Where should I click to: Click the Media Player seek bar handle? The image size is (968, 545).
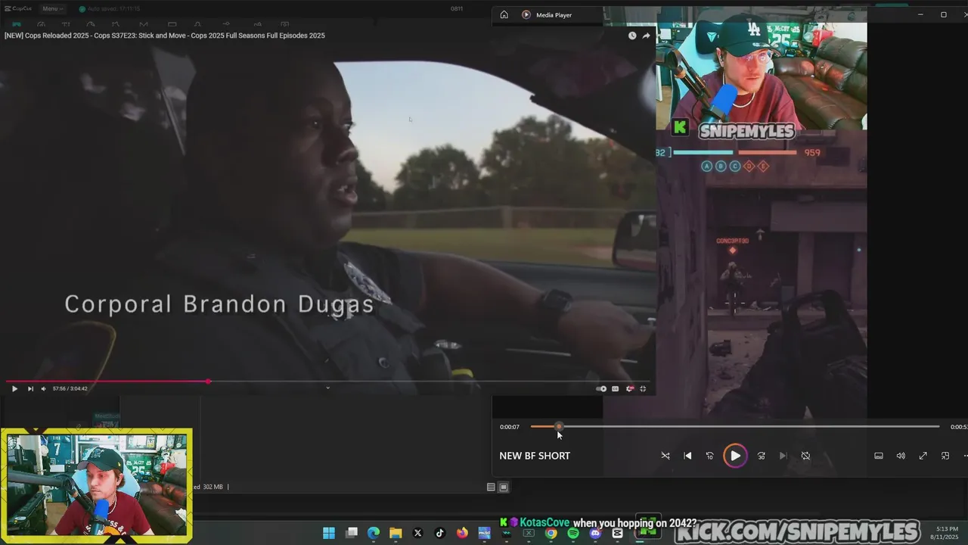point(559,427)
